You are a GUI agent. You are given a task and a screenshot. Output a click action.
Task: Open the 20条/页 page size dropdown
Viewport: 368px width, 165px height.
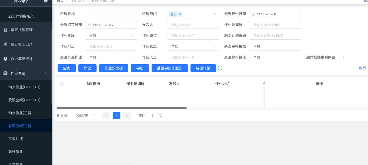(84, 116)
